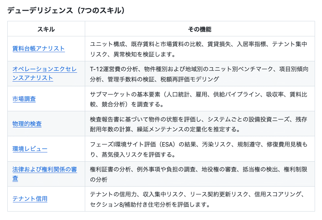The image size is (322, 220).
Task: Click the サブマーケットの基本要素 description cell
Action: point(198,99)
